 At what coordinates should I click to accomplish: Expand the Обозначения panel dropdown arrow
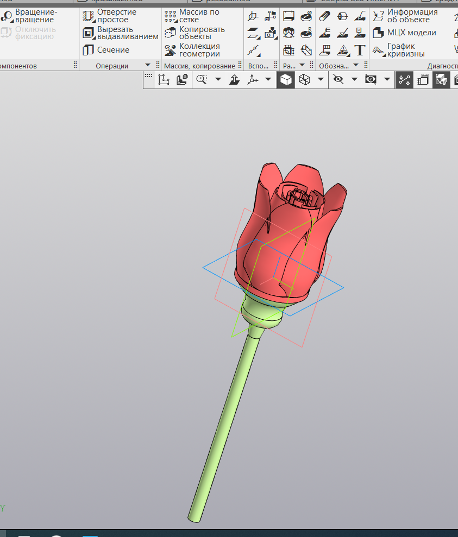[356, 66]
